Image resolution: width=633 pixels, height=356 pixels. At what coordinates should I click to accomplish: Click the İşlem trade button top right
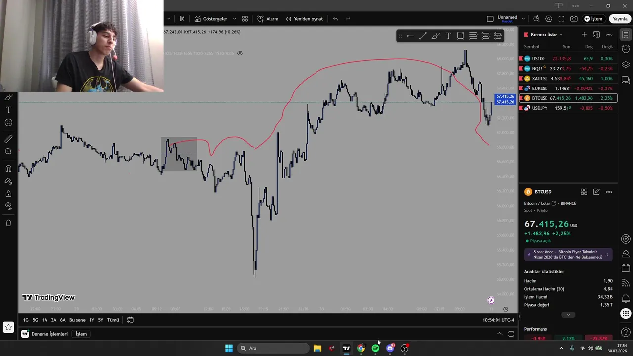[593, 19]
